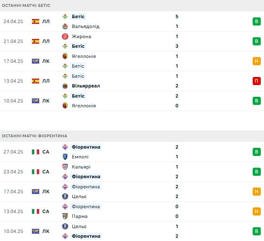This screenshot has width=264, height=241.
Task: Click the Girona club crest icon
Action: pos(65,36)
